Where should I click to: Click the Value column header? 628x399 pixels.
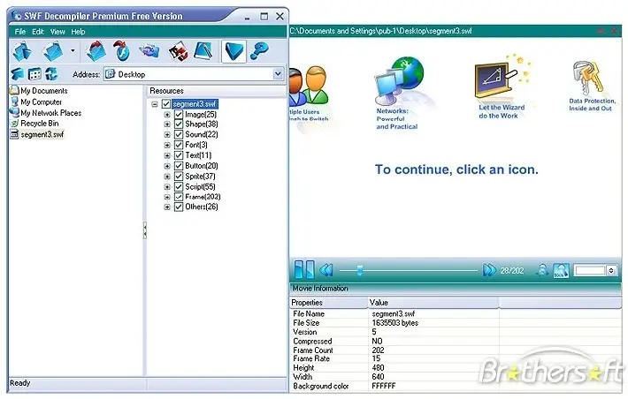pyautogui.click(x=433, y=303)
